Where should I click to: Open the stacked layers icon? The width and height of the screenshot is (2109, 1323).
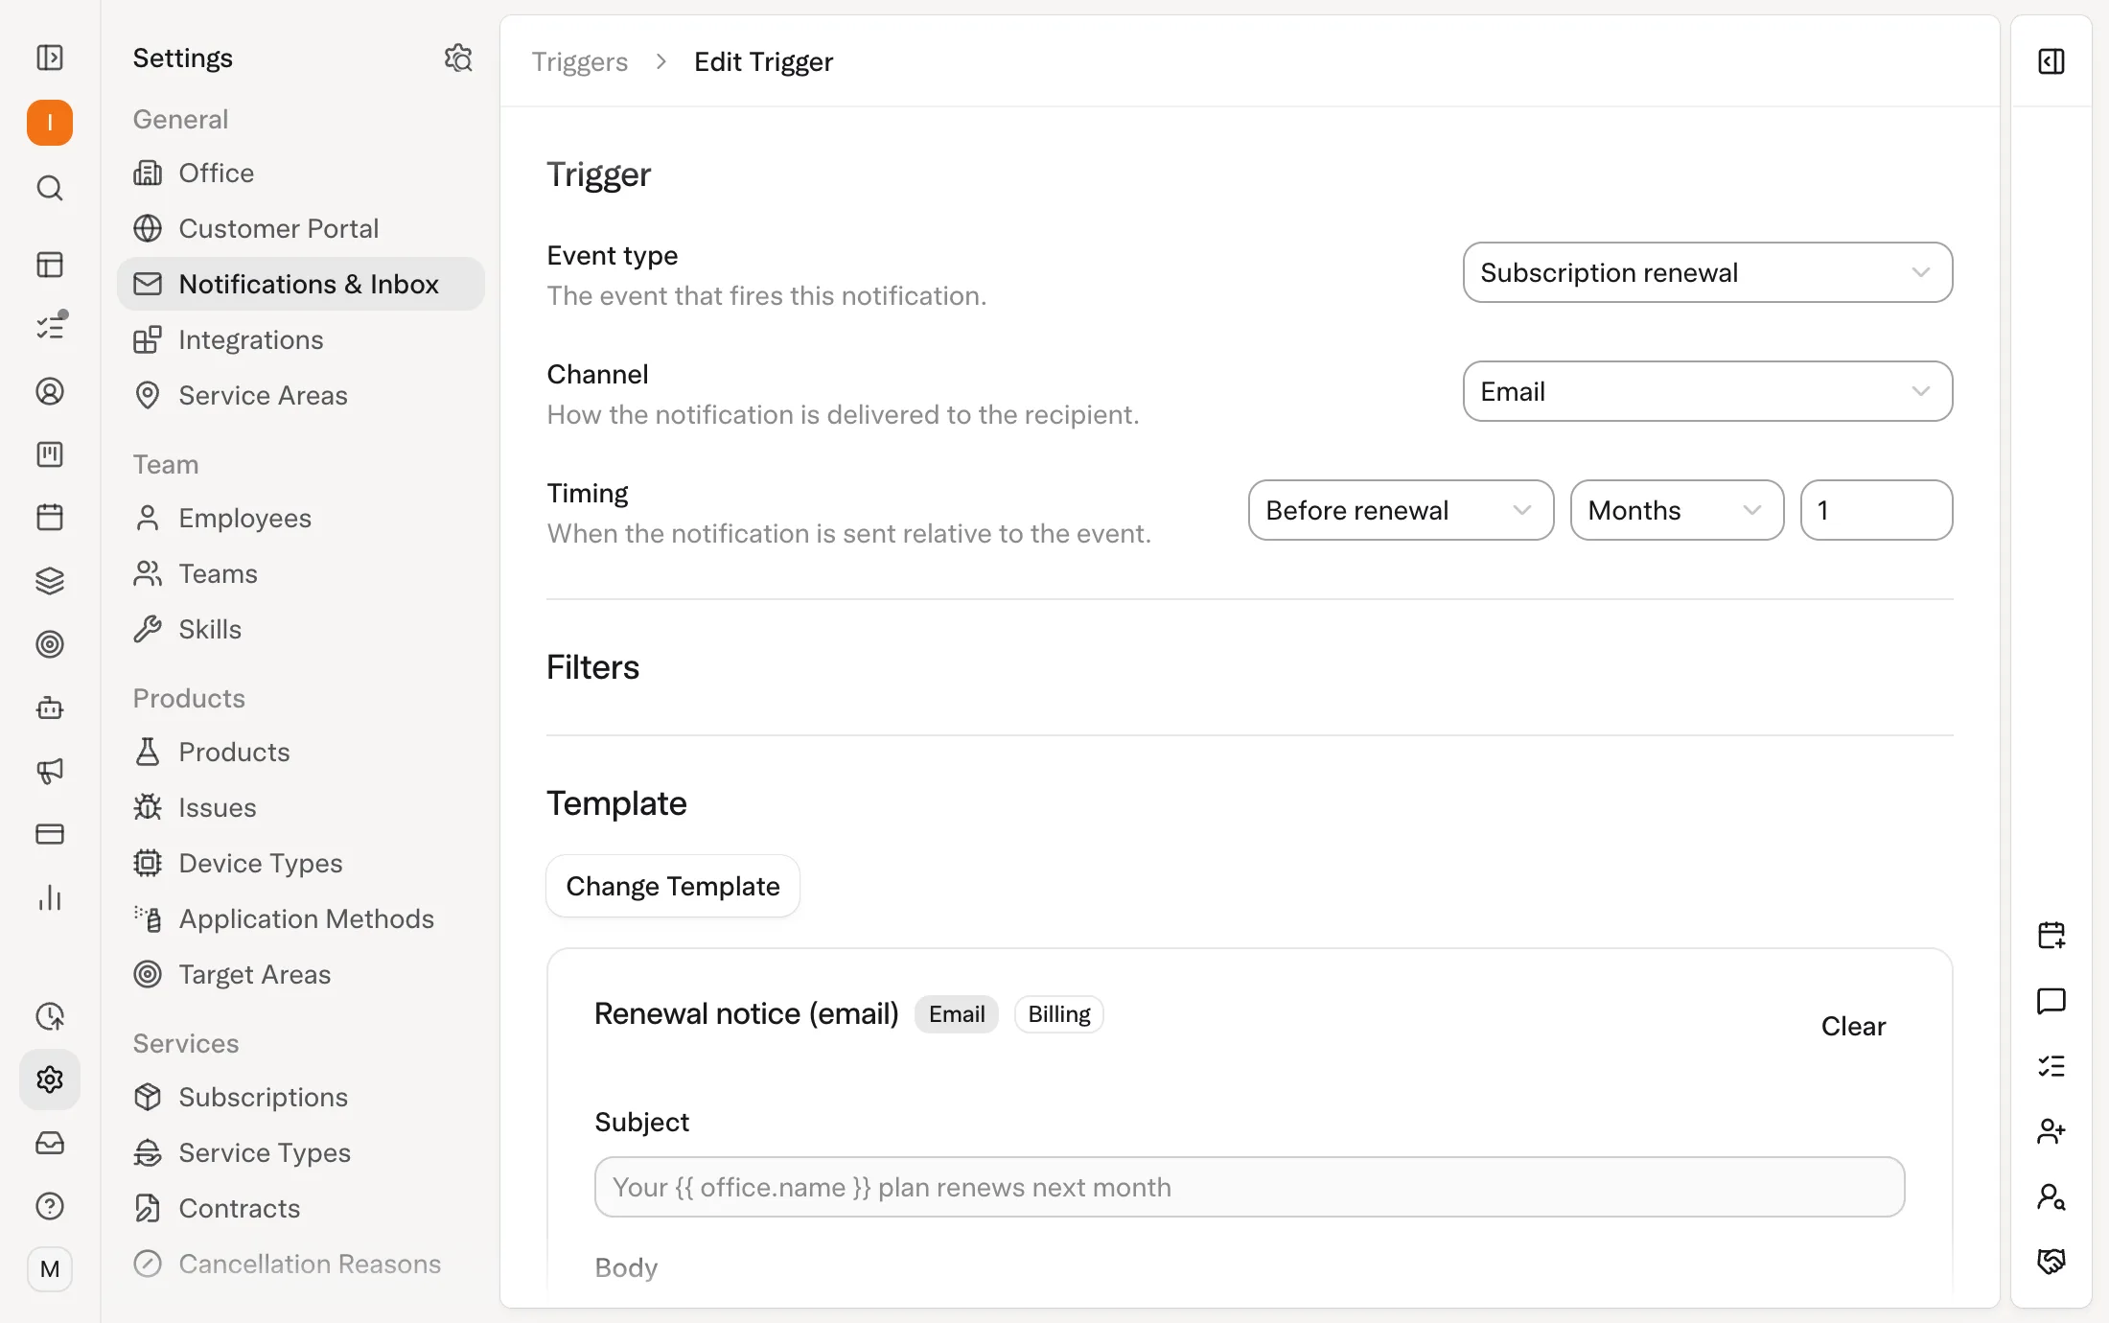click(50, 581)
